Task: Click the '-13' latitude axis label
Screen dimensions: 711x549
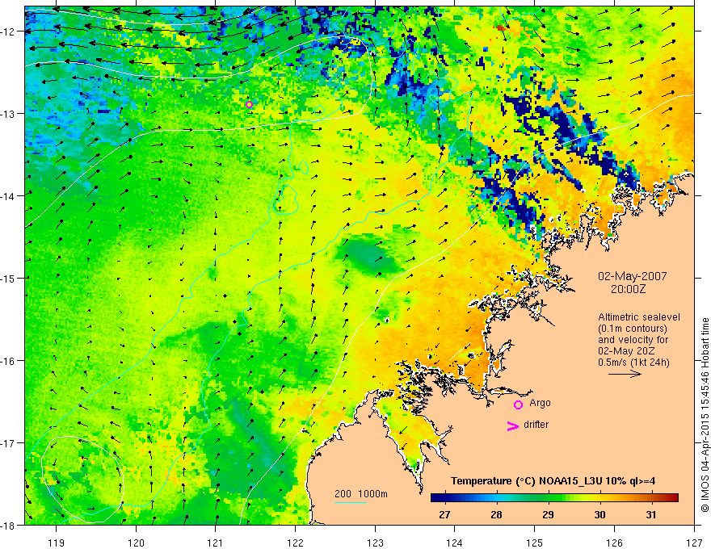Action: (x=9, y=114)
